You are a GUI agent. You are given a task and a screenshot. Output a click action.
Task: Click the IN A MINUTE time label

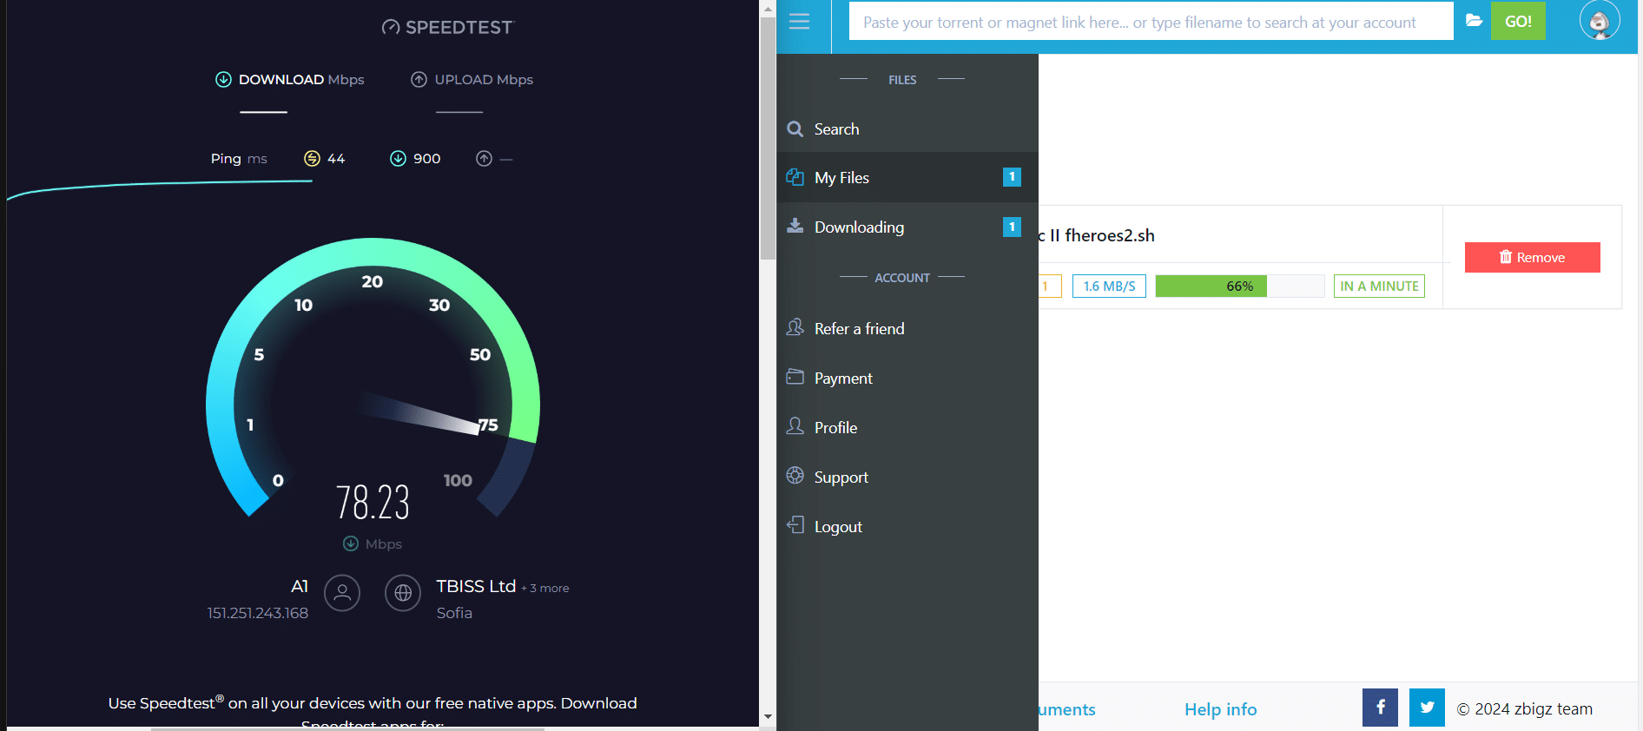click(1379, 286)
